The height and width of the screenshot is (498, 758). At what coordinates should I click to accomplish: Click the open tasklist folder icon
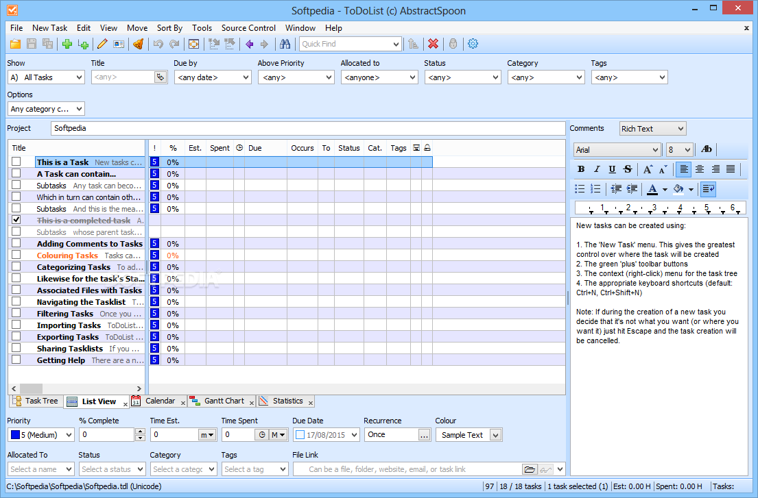click(x=16, y=44)
